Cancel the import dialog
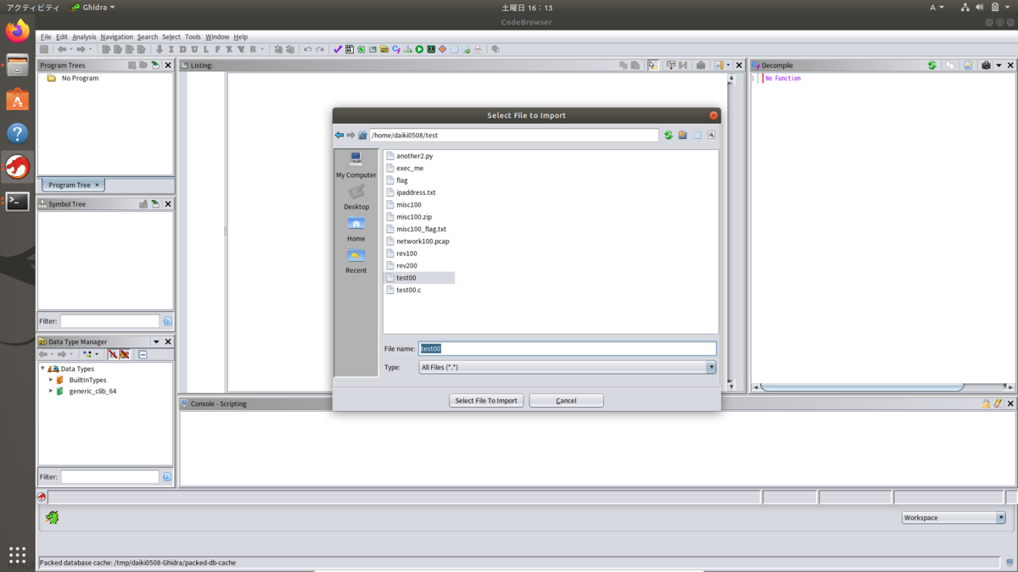This screenshot has width=1018, height=572. (566, 401)
